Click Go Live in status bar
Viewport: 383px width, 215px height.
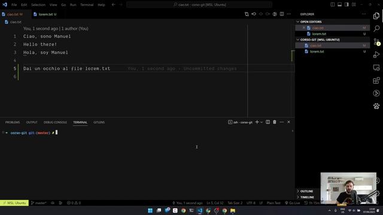(x=293, y=203)
